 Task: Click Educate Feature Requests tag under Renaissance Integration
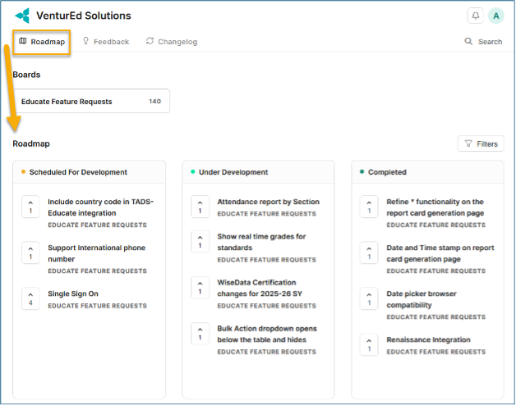click(436, 352)
